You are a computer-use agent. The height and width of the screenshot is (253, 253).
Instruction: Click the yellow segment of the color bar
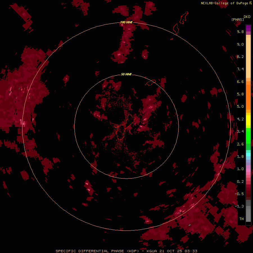tap(248, 120)
